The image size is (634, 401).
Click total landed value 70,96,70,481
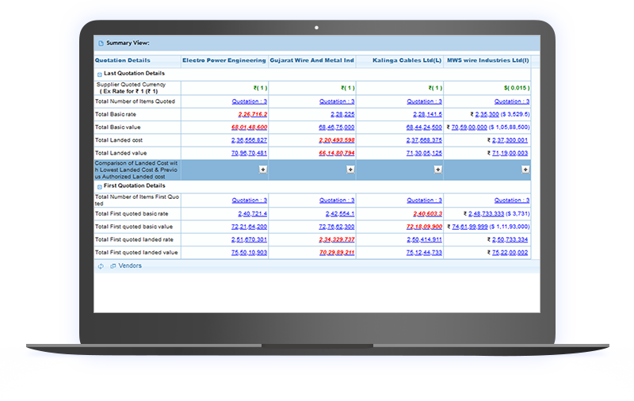tap(249, 153)
